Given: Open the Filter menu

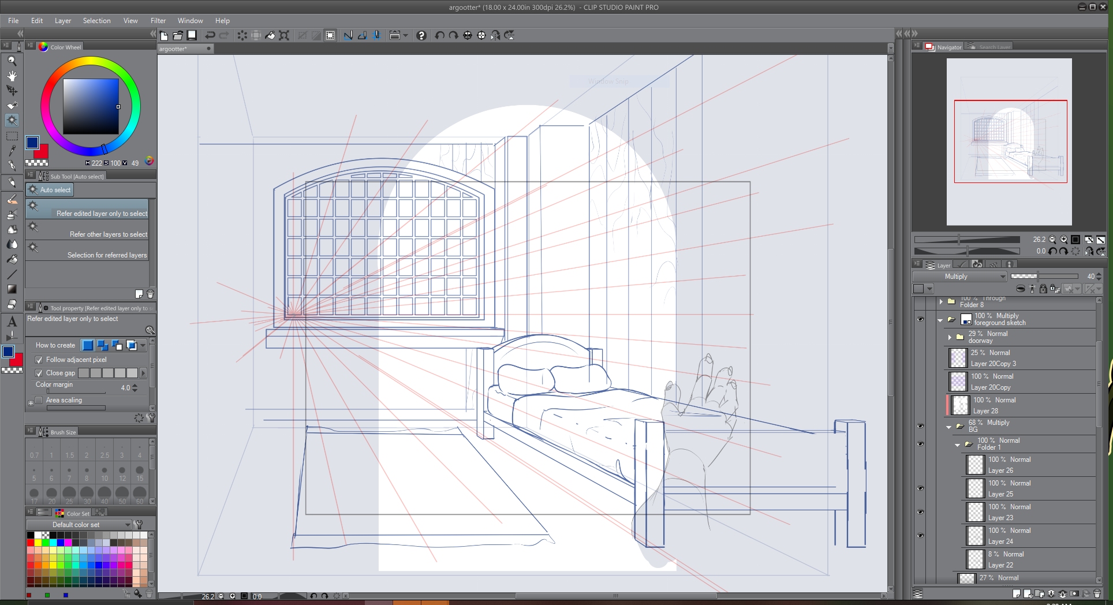Looking at the screenshot, I should click(x=158, y=20).
